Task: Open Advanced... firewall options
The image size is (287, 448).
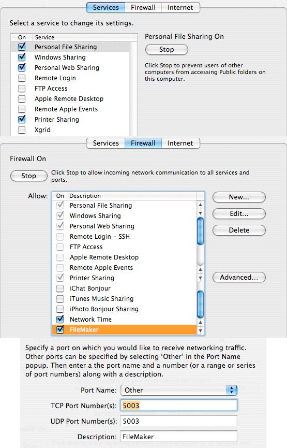Action: pos(239,277)
